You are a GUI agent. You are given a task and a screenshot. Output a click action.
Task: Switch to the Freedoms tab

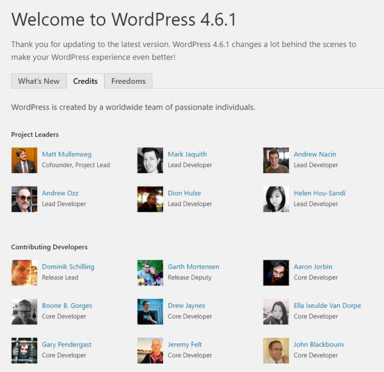coord(129,81)
